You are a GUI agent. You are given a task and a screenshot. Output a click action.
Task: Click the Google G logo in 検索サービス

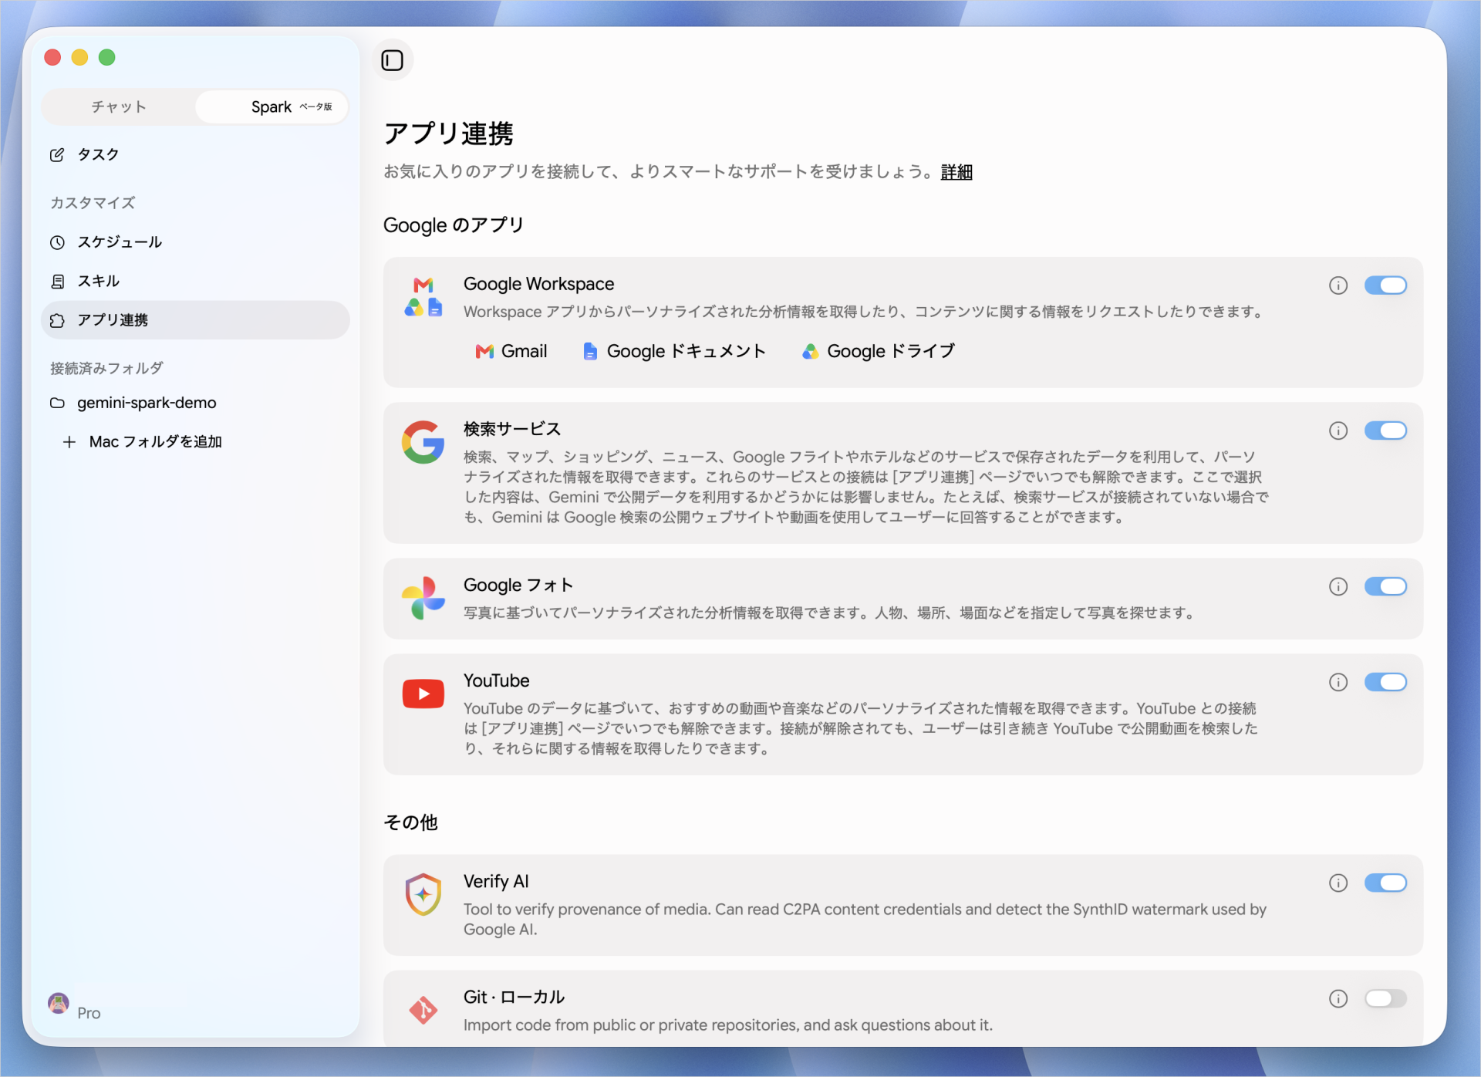pos(423,442)
